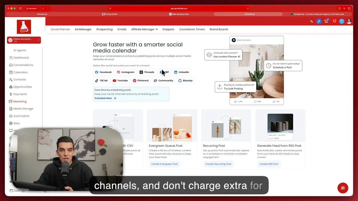
Task: Connect an Instagram account
Action: (126, 72)
